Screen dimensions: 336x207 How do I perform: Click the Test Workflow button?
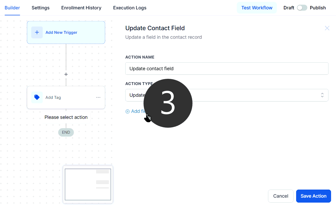coord(257,8)
